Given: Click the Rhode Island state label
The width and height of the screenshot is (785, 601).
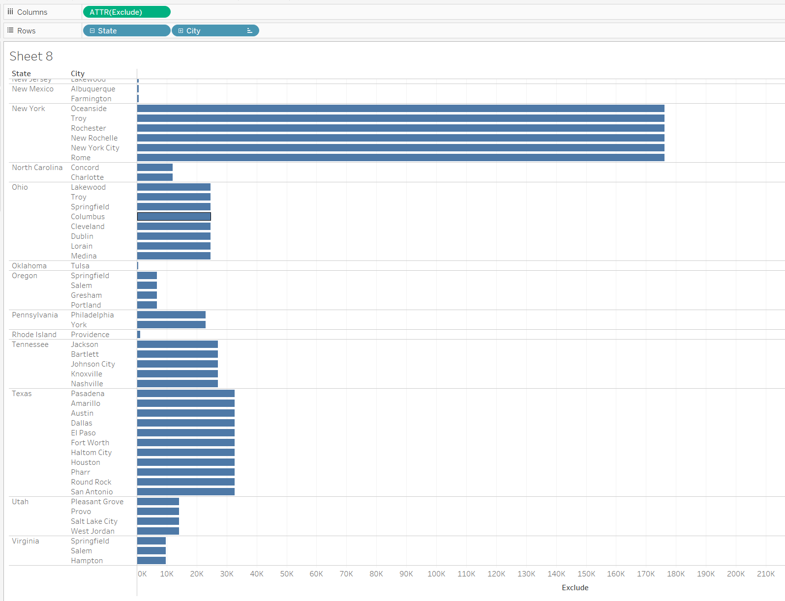Looking at the screenshot, I should tap(34, 335).
